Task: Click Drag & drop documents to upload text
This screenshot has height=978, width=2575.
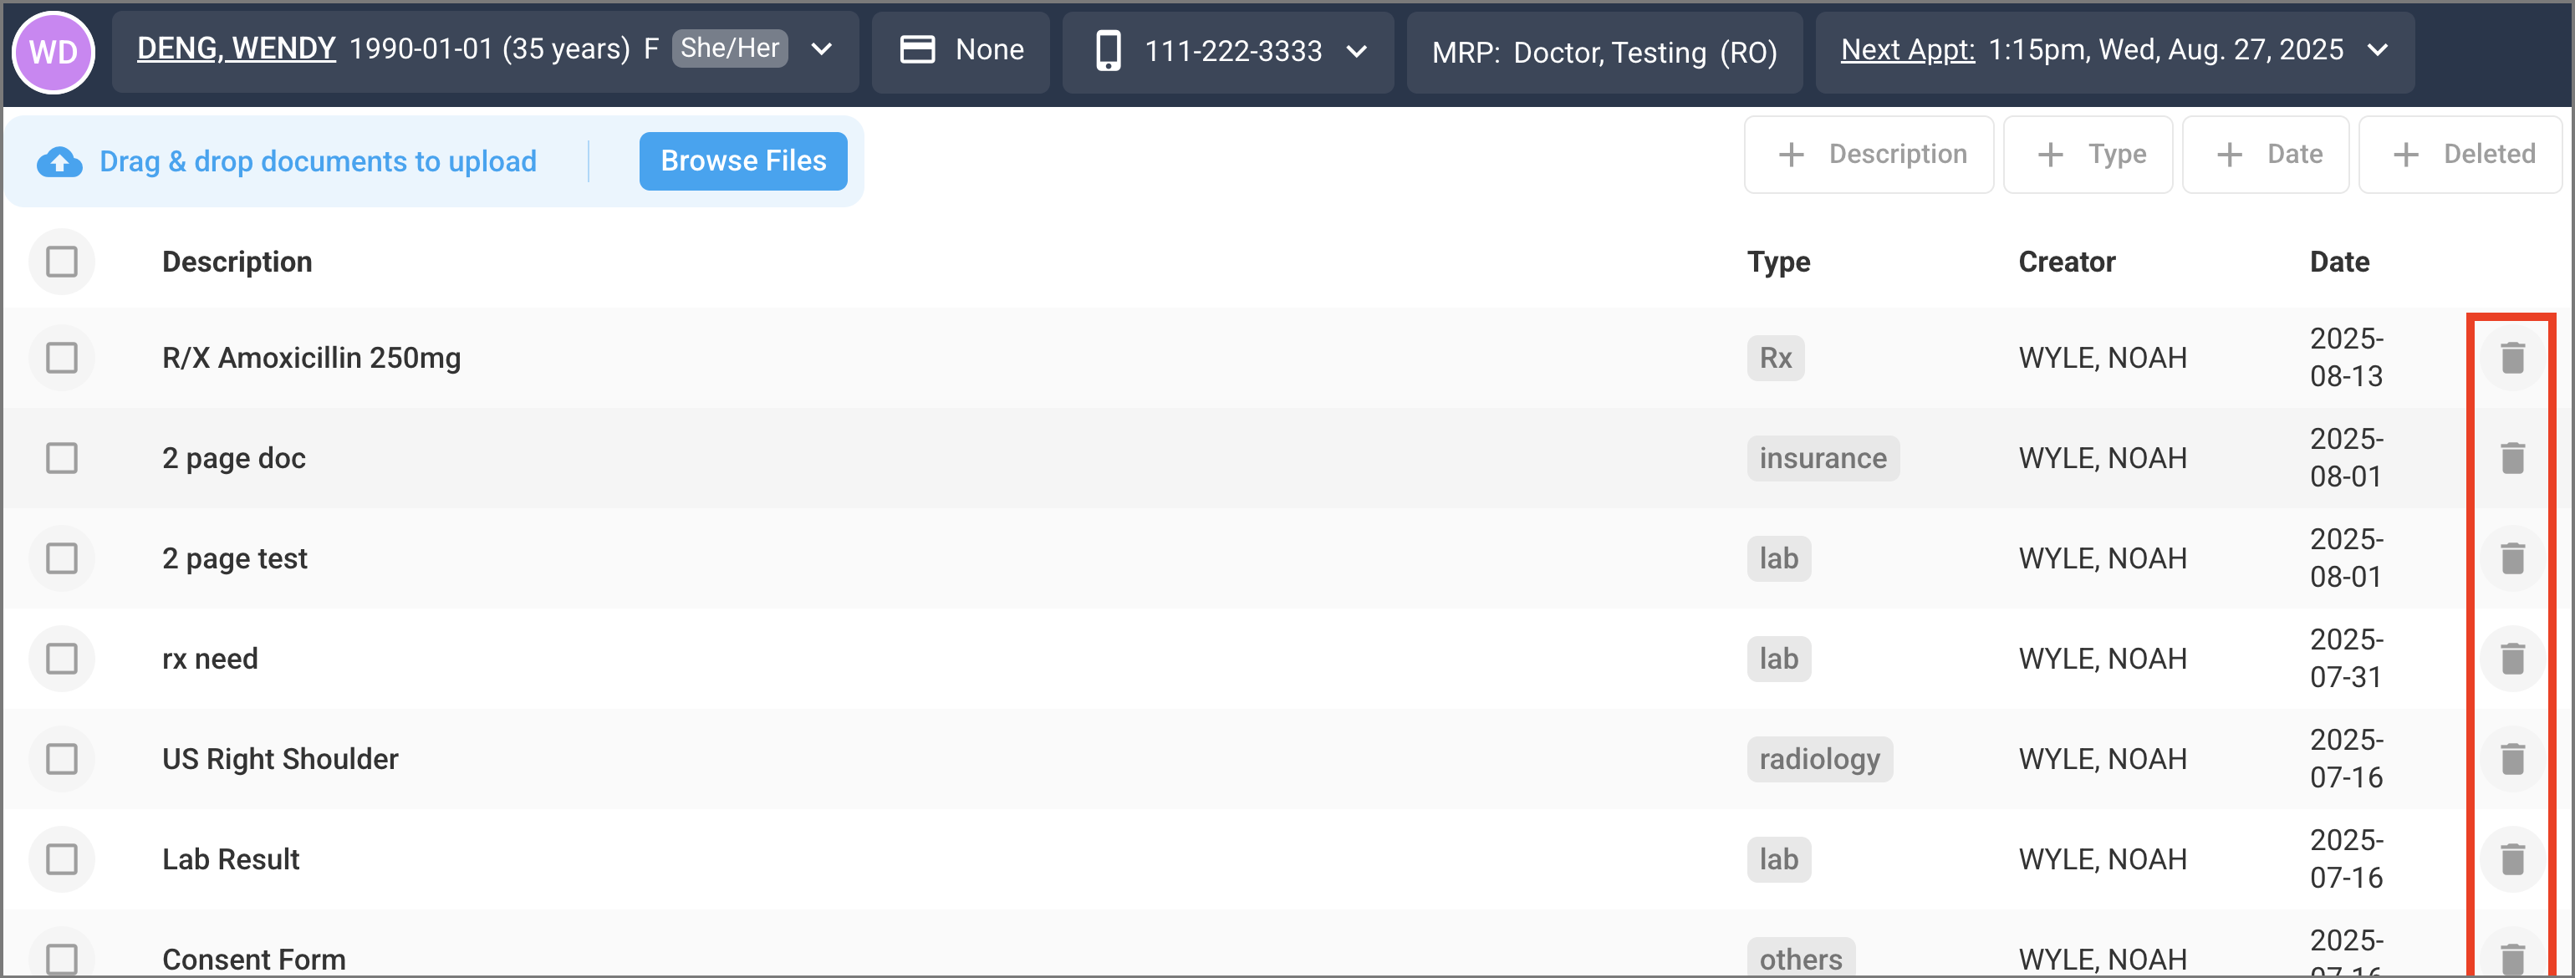Action: pos(318,160)
